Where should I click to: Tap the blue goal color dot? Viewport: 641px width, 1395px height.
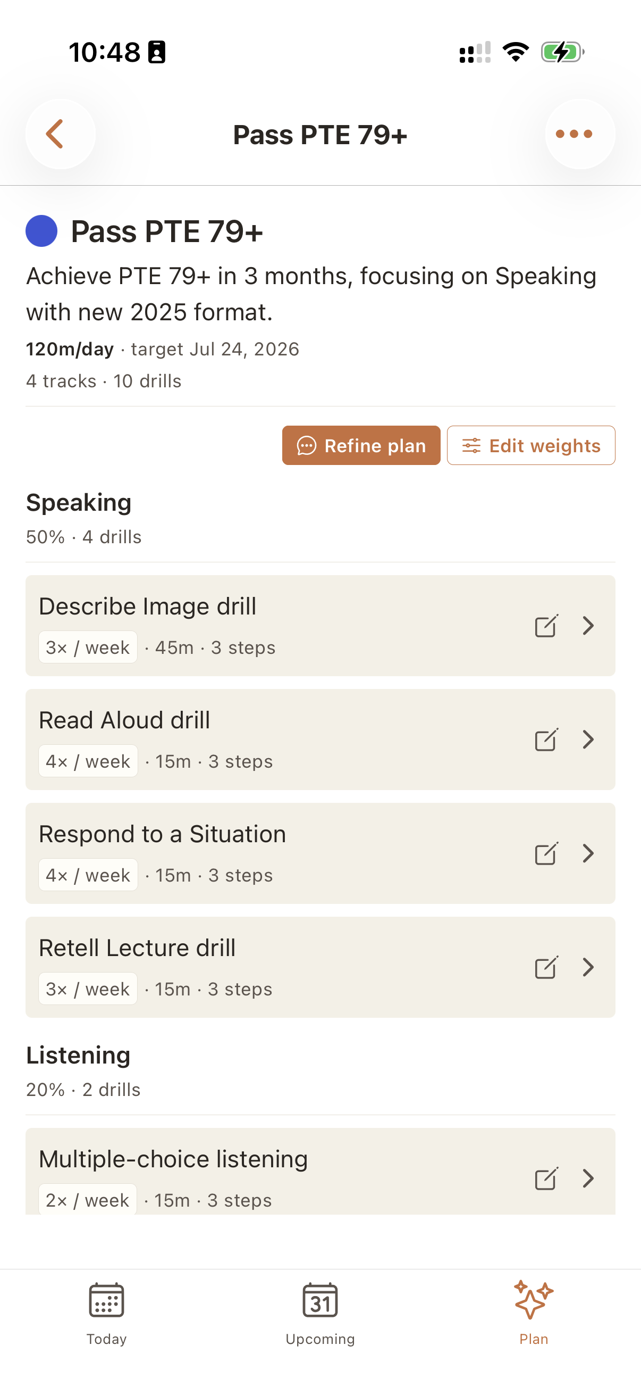pyautogui.click(x=41, y=231)
